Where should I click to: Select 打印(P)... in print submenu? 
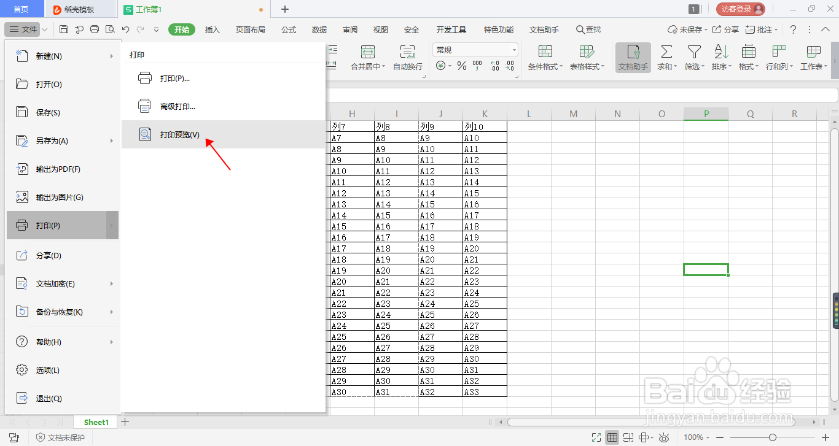pyautogui.click(x=222, y=79)
